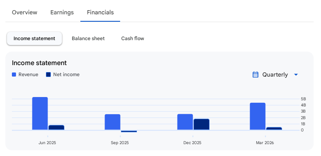
Task: Click the Income statement chart heading
Action: [x=39, y=63]
